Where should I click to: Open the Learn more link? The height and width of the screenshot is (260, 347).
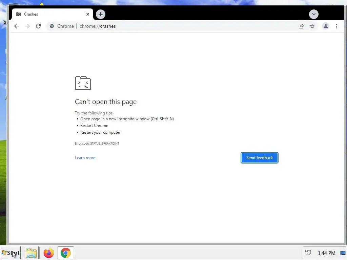click(85, 158)
